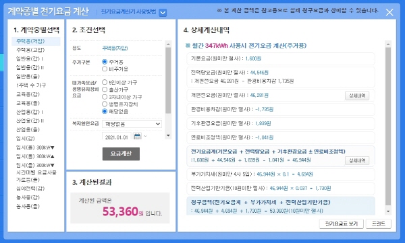
Task: Click the 월간 347kWh usage heading
Action: pyautogui.click(x=246, y=46)
